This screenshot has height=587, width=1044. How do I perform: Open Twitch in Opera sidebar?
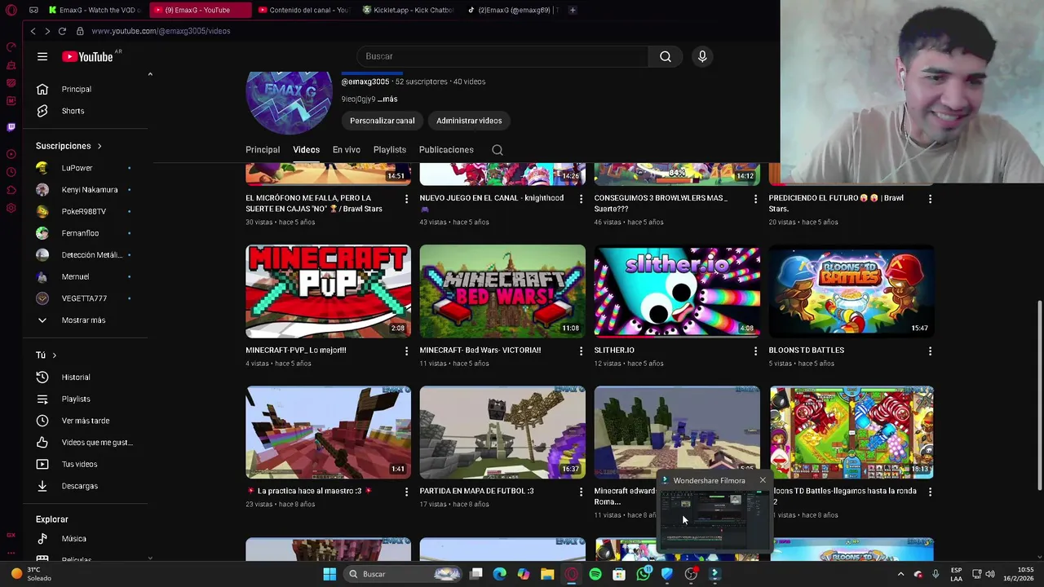[11, 127]
